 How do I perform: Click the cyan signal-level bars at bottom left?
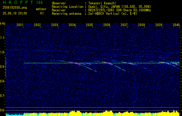coord(15,115)
